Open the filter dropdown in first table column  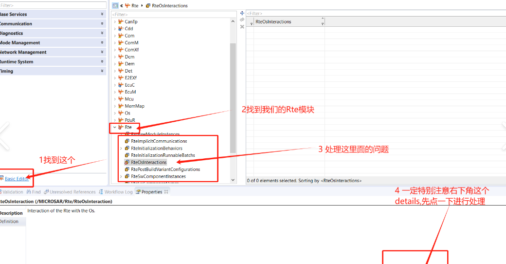[252, 24]
